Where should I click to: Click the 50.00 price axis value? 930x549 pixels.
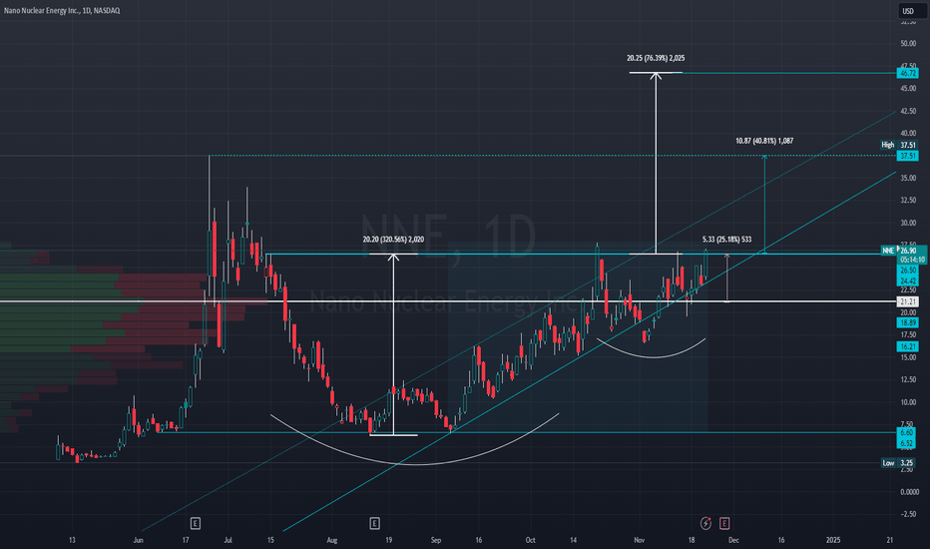coord(907,43)
